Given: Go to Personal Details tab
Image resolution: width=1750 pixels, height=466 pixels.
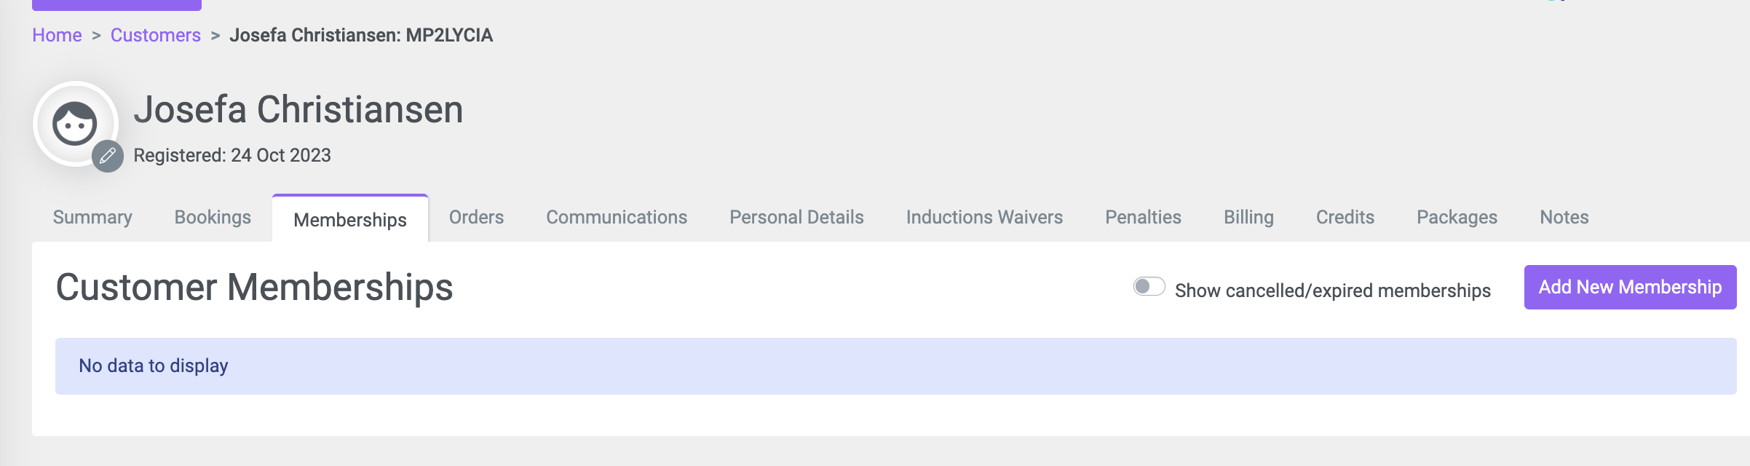Looking at the screenshot, I should (796, 217).
